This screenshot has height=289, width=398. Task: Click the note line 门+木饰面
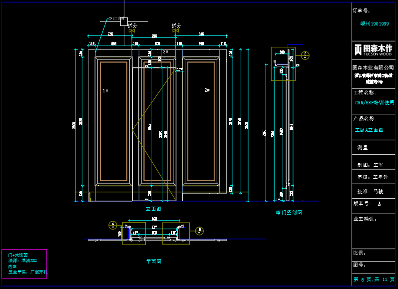(18, 255)
